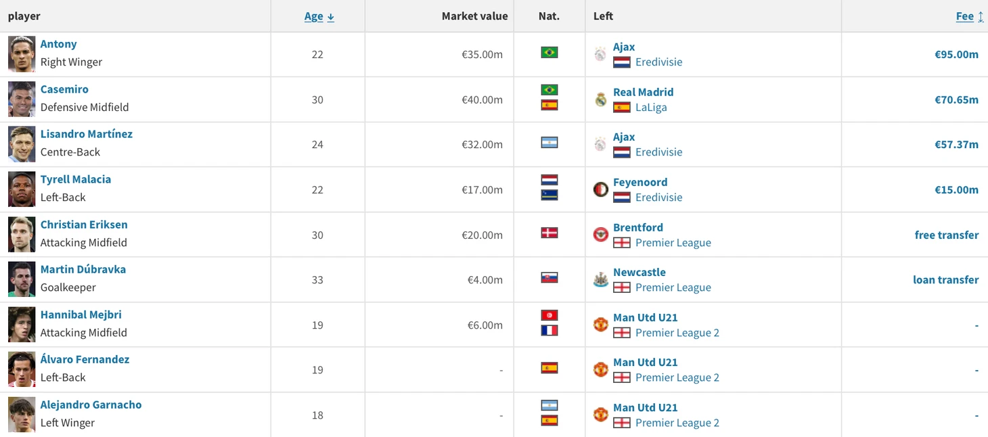Click Antony's Brazil flag icon
Screen dimensions: 988x437
(549, 52)
